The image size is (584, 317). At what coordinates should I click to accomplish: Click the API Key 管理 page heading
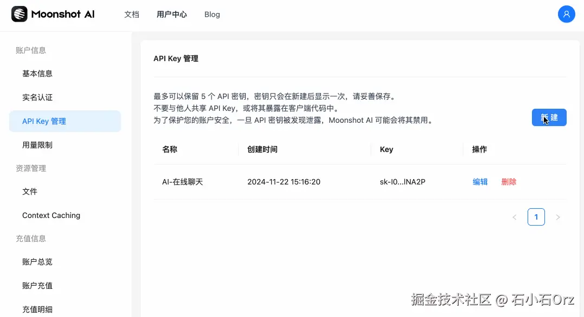point(176,58)
